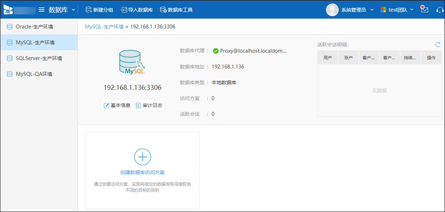Click the 192.168.1.136:3306 title under logo
The height and width of the screenshot is (212, 445).
coord(133,88)
